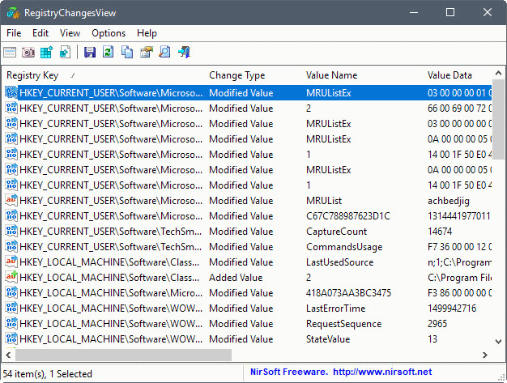Open the registry changes options window icon
Image resolution: width=507 pixels, height=383 pixels.
[10, 52]
